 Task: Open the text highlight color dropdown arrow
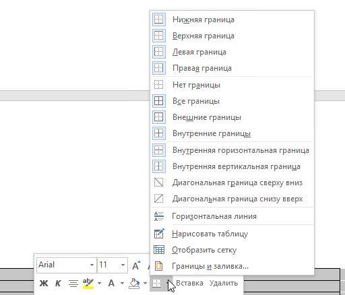(x=99, y=283)
